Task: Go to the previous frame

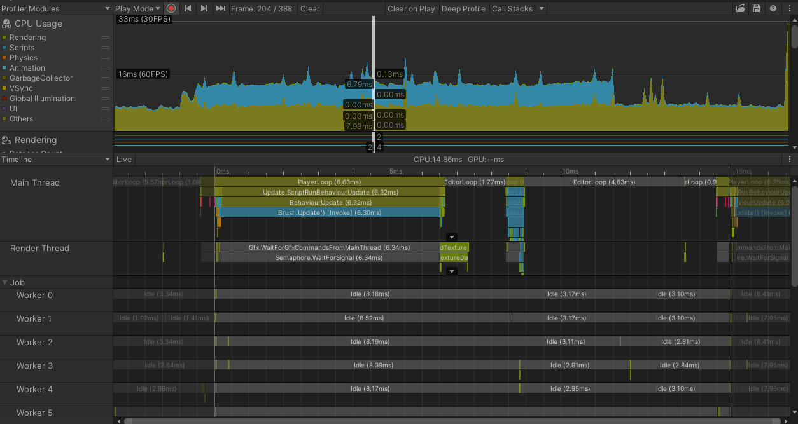Action: pyautogui.click(x=188, y=8)
